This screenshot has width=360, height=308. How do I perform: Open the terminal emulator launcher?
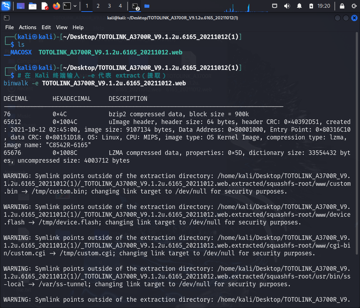tap(67, 6)
